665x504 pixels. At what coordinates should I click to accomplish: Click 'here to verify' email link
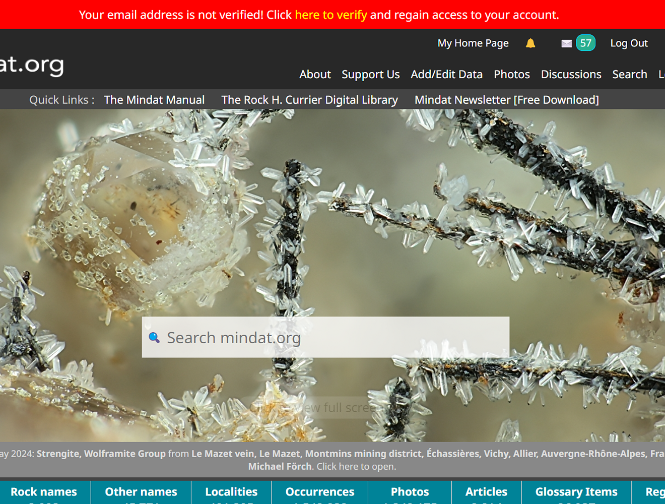coord(330,15)
